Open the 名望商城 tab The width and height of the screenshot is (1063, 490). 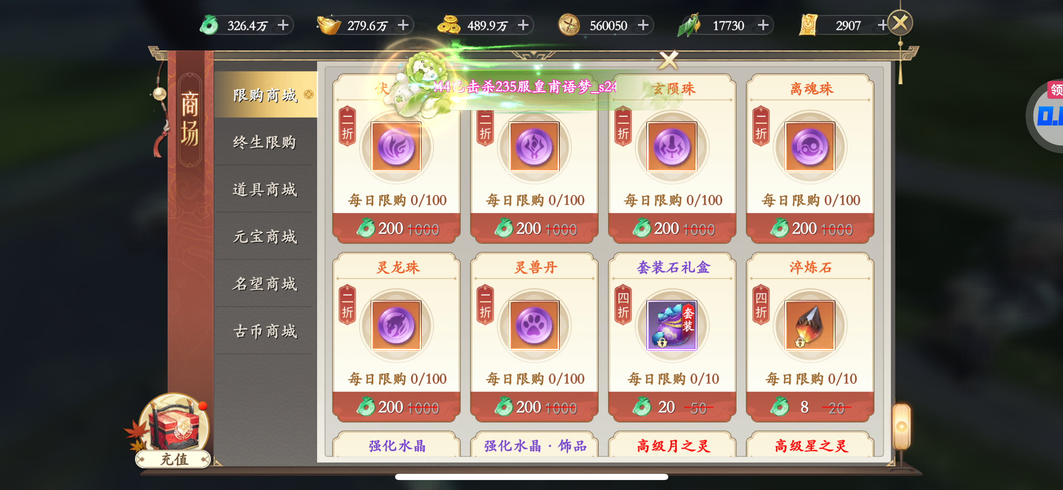265,284
